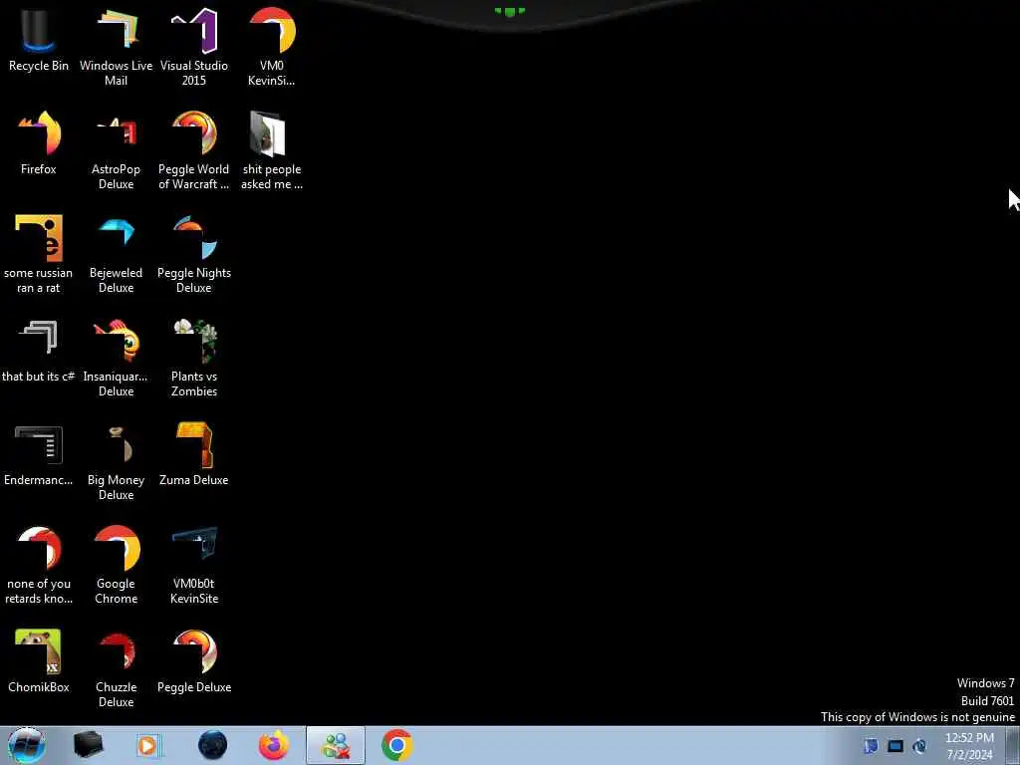Image resolution: width=1020 pixels, height=765 pixels.
Task: Select the VM0 KevinSi... desktop shortcut
Action: click(x=271, y=47)
